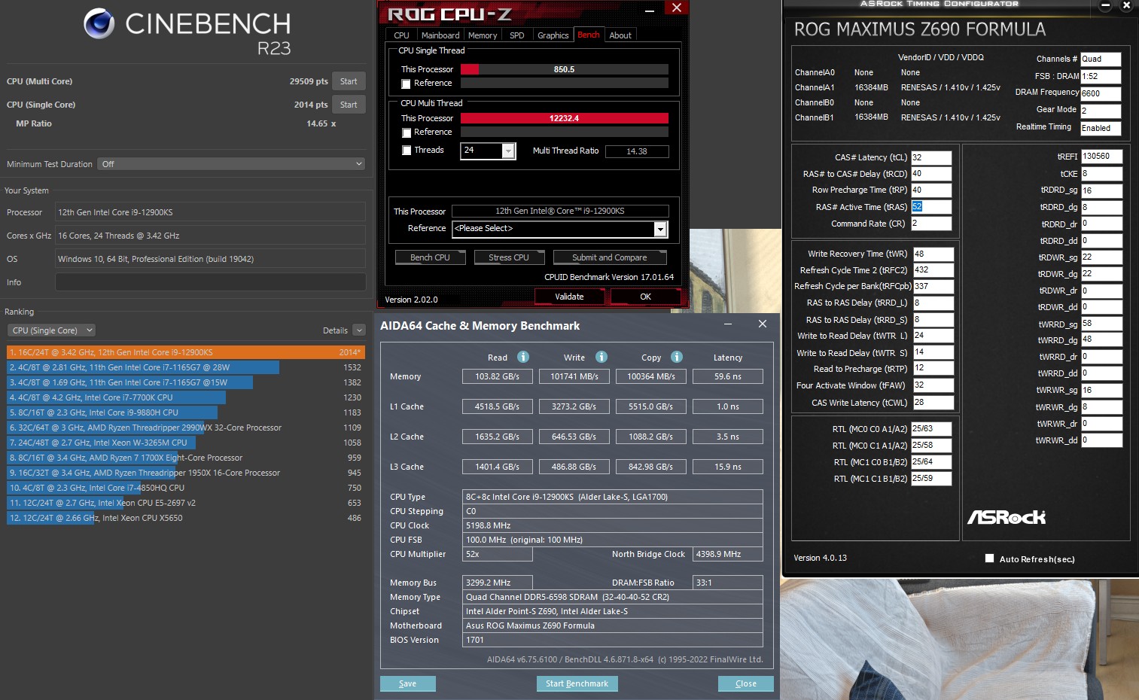
Task: Click the Processor name field in Cinebench
Action: [211, 212]
